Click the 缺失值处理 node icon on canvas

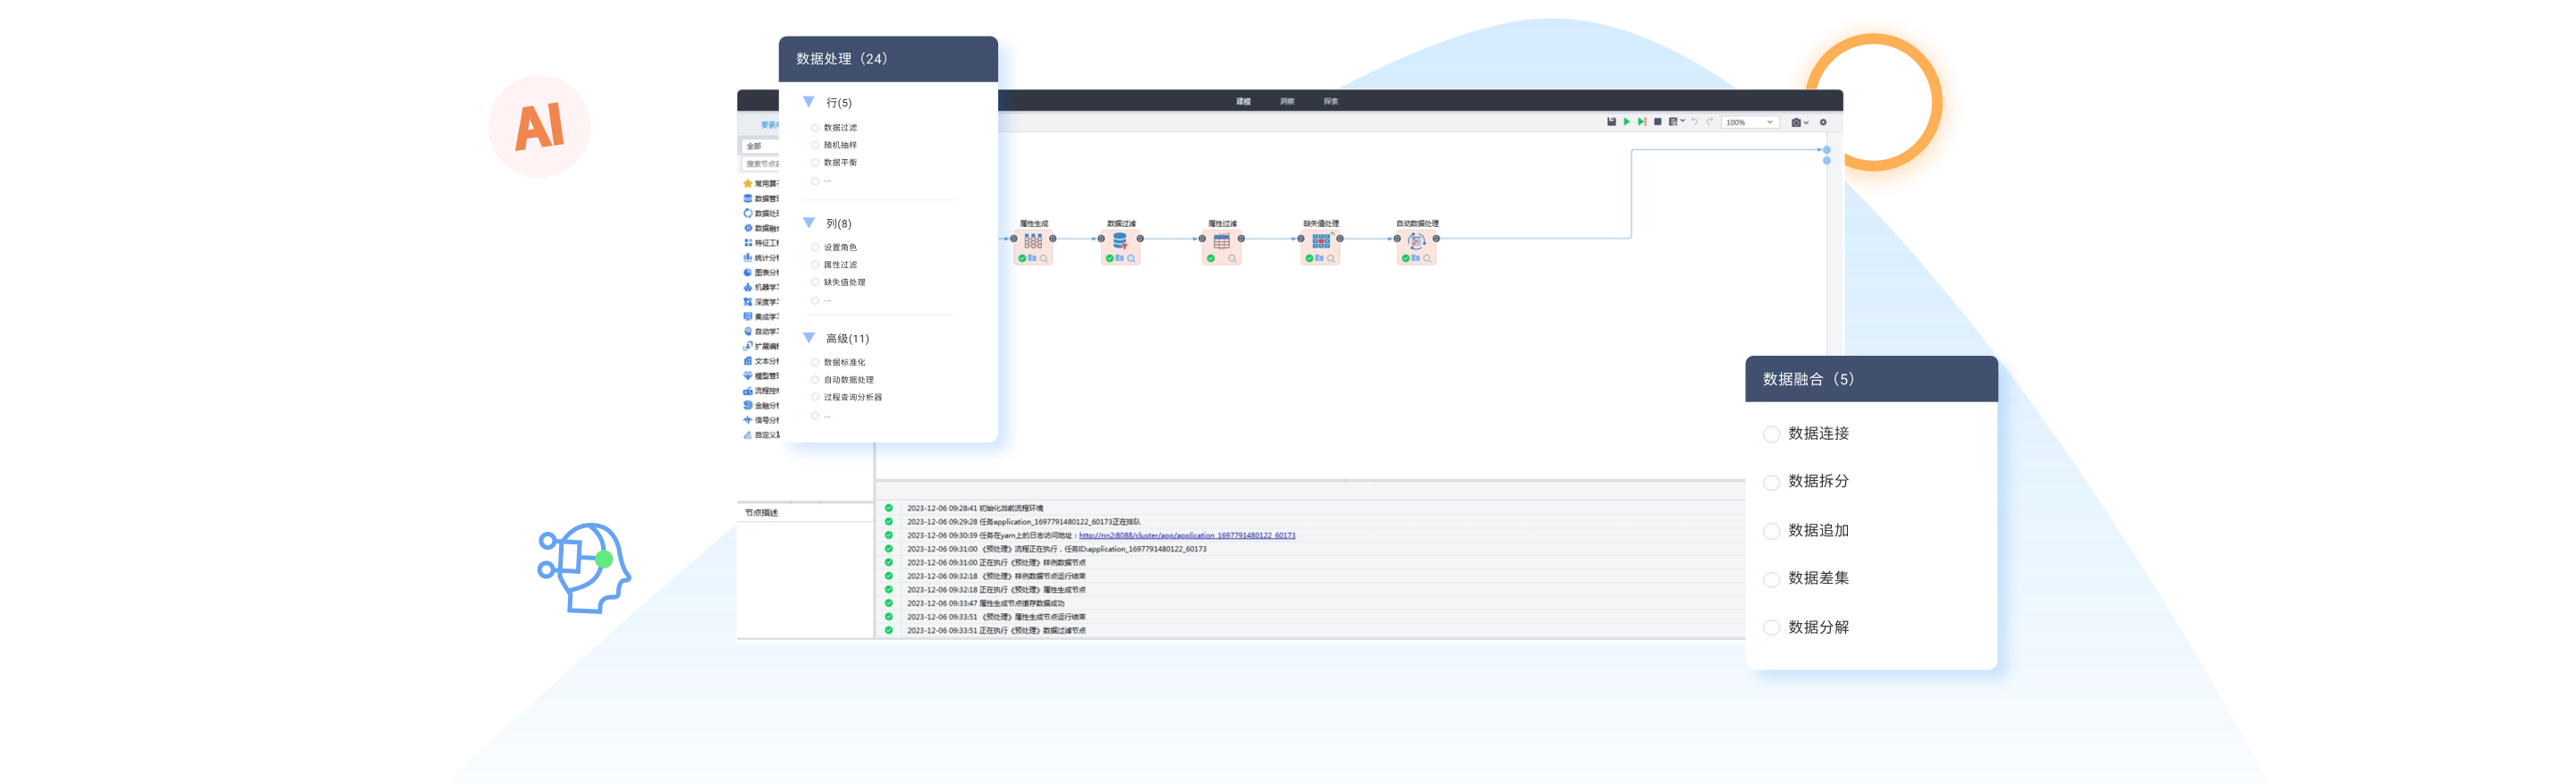(1320, 240)
